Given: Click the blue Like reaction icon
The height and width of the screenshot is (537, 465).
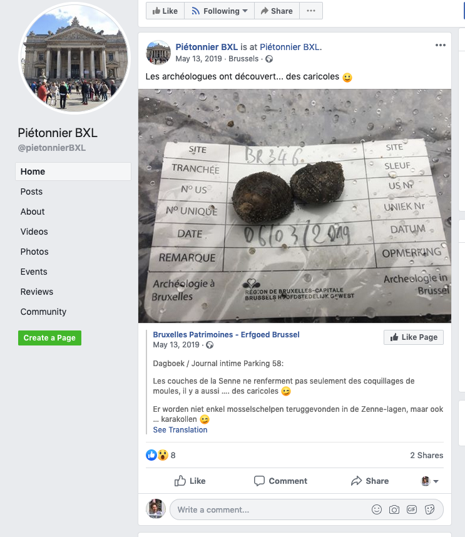Looking at the screenshot, I should click(151, 455).
